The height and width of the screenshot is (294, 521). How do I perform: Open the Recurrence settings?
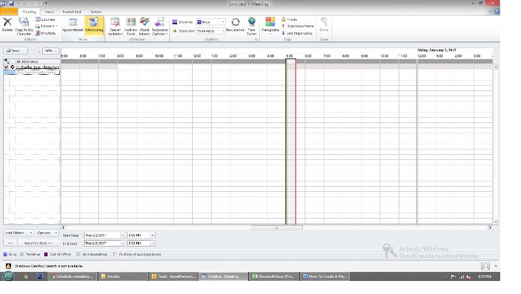coord(235,25)
